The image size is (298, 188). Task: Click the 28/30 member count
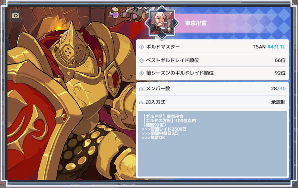point(278,89)
